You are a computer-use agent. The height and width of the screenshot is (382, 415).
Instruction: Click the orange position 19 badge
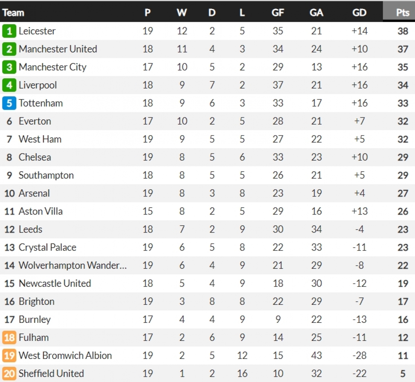9,355
